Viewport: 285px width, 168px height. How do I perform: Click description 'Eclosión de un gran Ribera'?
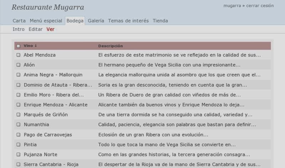coord(153,135)
